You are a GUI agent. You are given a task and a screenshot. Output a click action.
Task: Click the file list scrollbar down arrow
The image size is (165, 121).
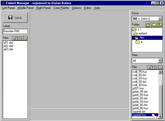click(160, 116)
